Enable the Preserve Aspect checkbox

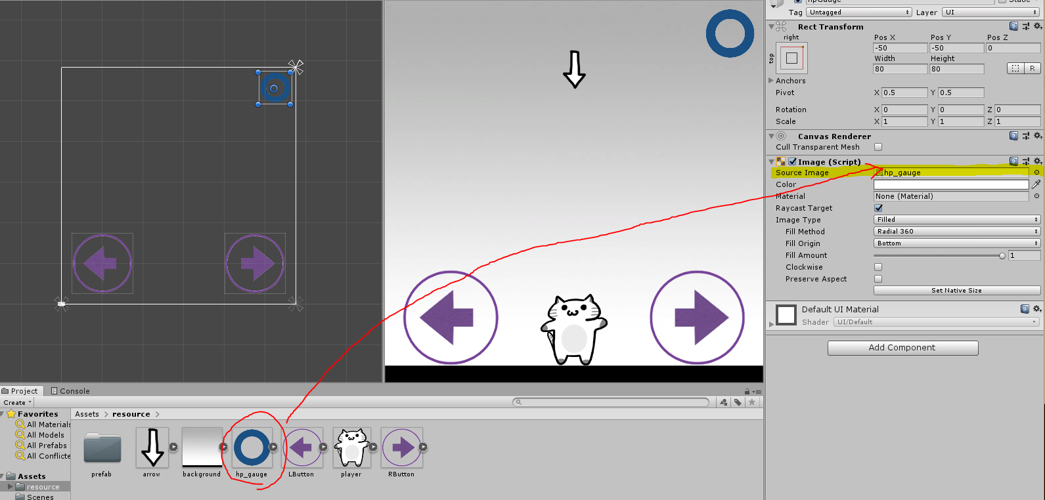tap(878, 279)
